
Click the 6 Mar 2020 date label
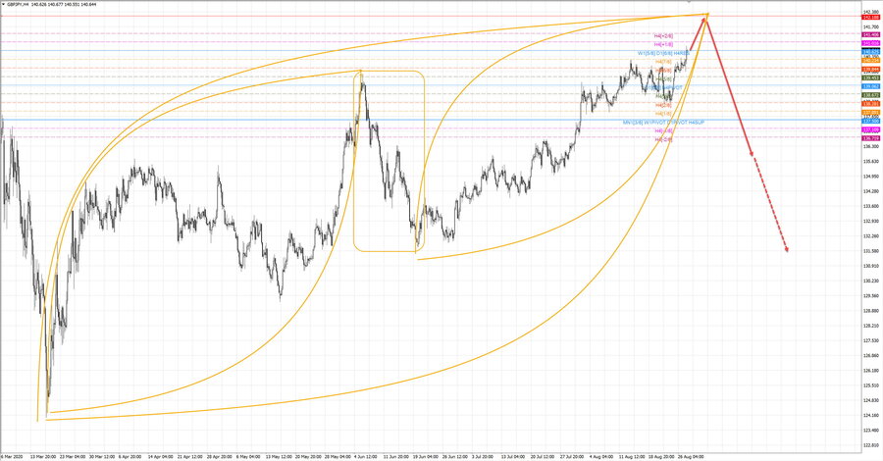(x=11, y=456)
